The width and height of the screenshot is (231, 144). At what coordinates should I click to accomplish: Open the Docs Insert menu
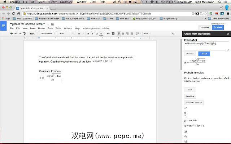pyautogui.click(x=33, y=28)
